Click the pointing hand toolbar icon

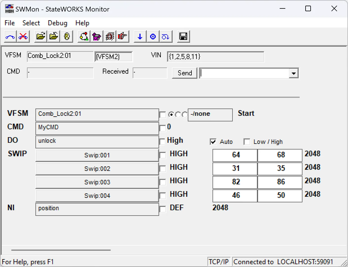coord(123,37)
